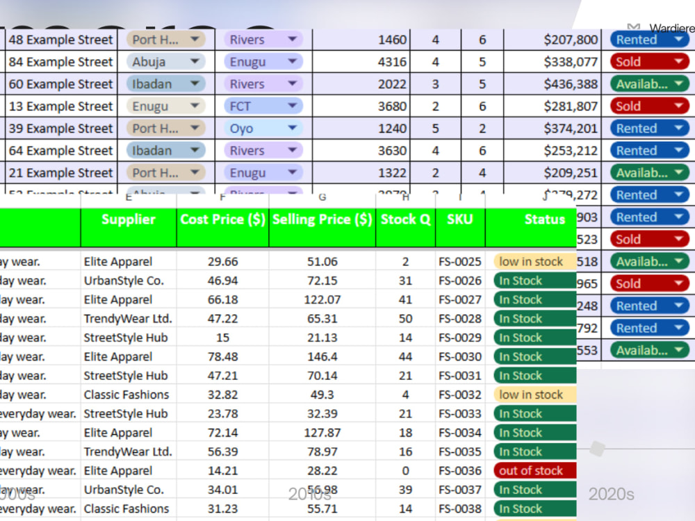This screenshot has height=521, width=695.
Task: Select area cell 1240
Action: (361, 128)
